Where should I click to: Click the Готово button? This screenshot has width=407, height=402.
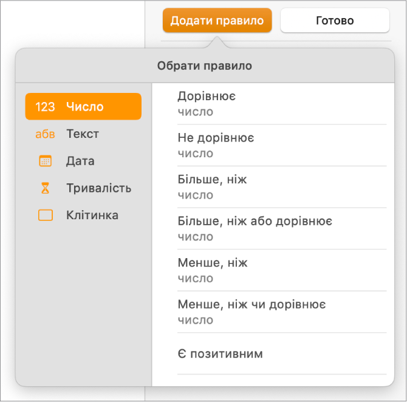coord(335,20)
